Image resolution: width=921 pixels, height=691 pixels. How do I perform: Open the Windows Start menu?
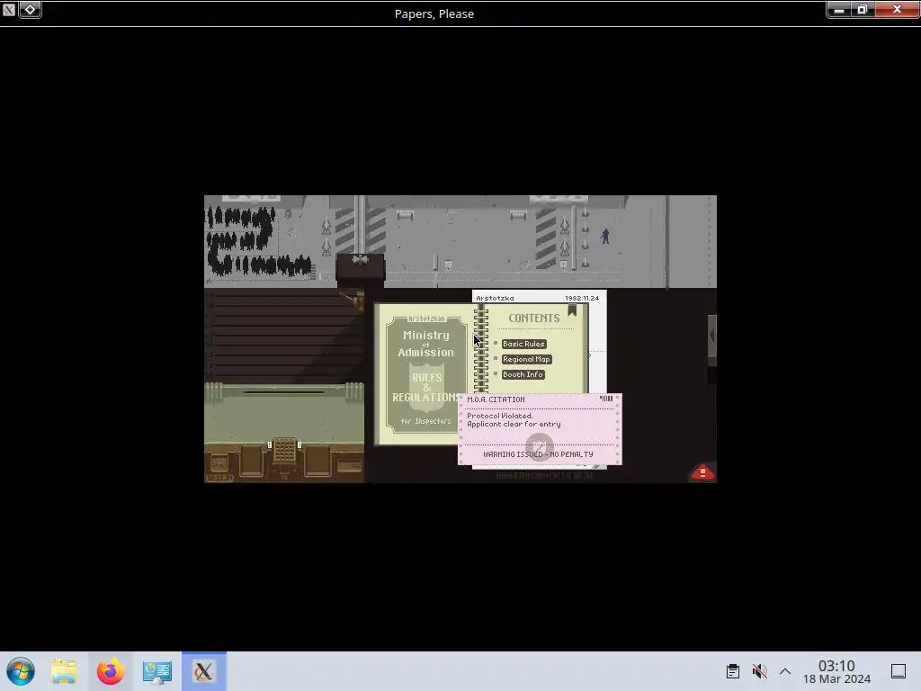[x=21, y=671]
